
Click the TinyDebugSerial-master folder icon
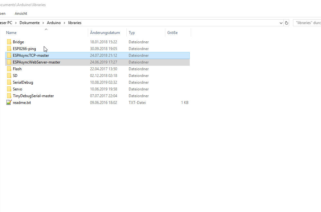tap(9, 96)
